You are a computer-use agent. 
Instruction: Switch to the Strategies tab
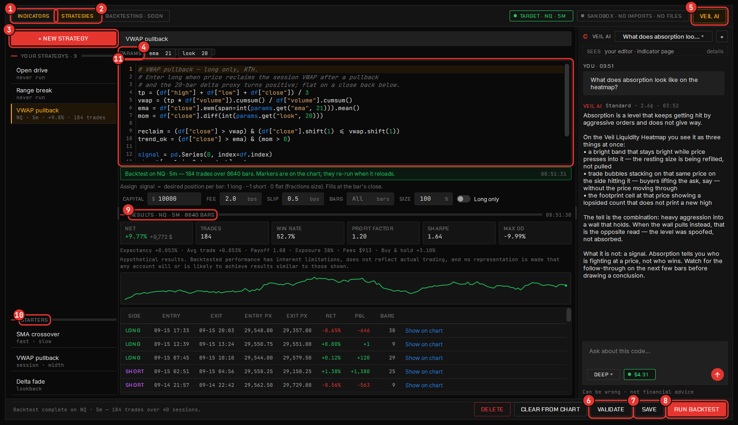click(x=77, y=16)
